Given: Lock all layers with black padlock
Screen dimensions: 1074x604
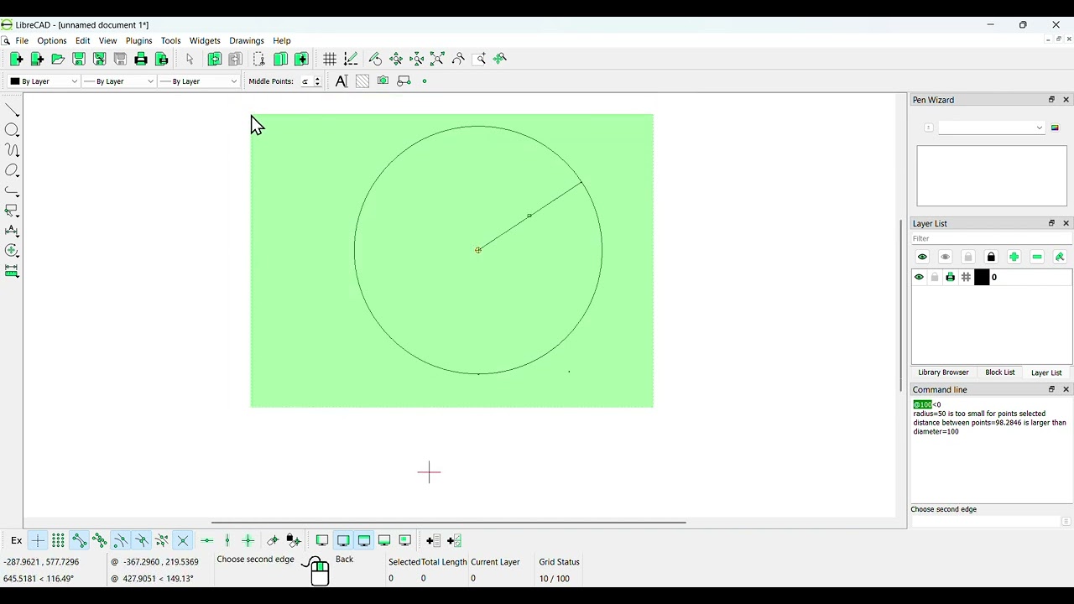Looking at the screenshot, I should [991, 258].
